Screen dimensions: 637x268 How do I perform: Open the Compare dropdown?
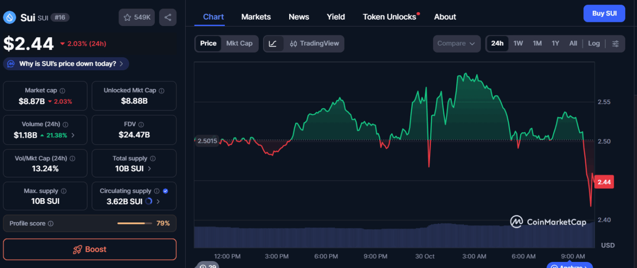point(456,44)
